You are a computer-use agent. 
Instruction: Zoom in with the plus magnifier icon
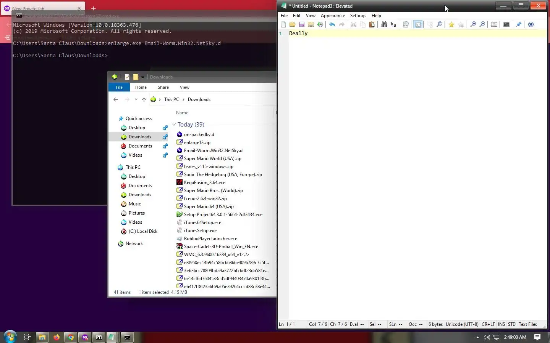pos(473,24)
